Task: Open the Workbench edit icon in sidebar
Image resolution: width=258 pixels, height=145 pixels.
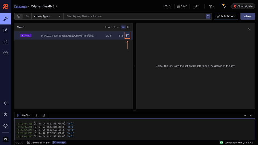Action: click(5, 30)
